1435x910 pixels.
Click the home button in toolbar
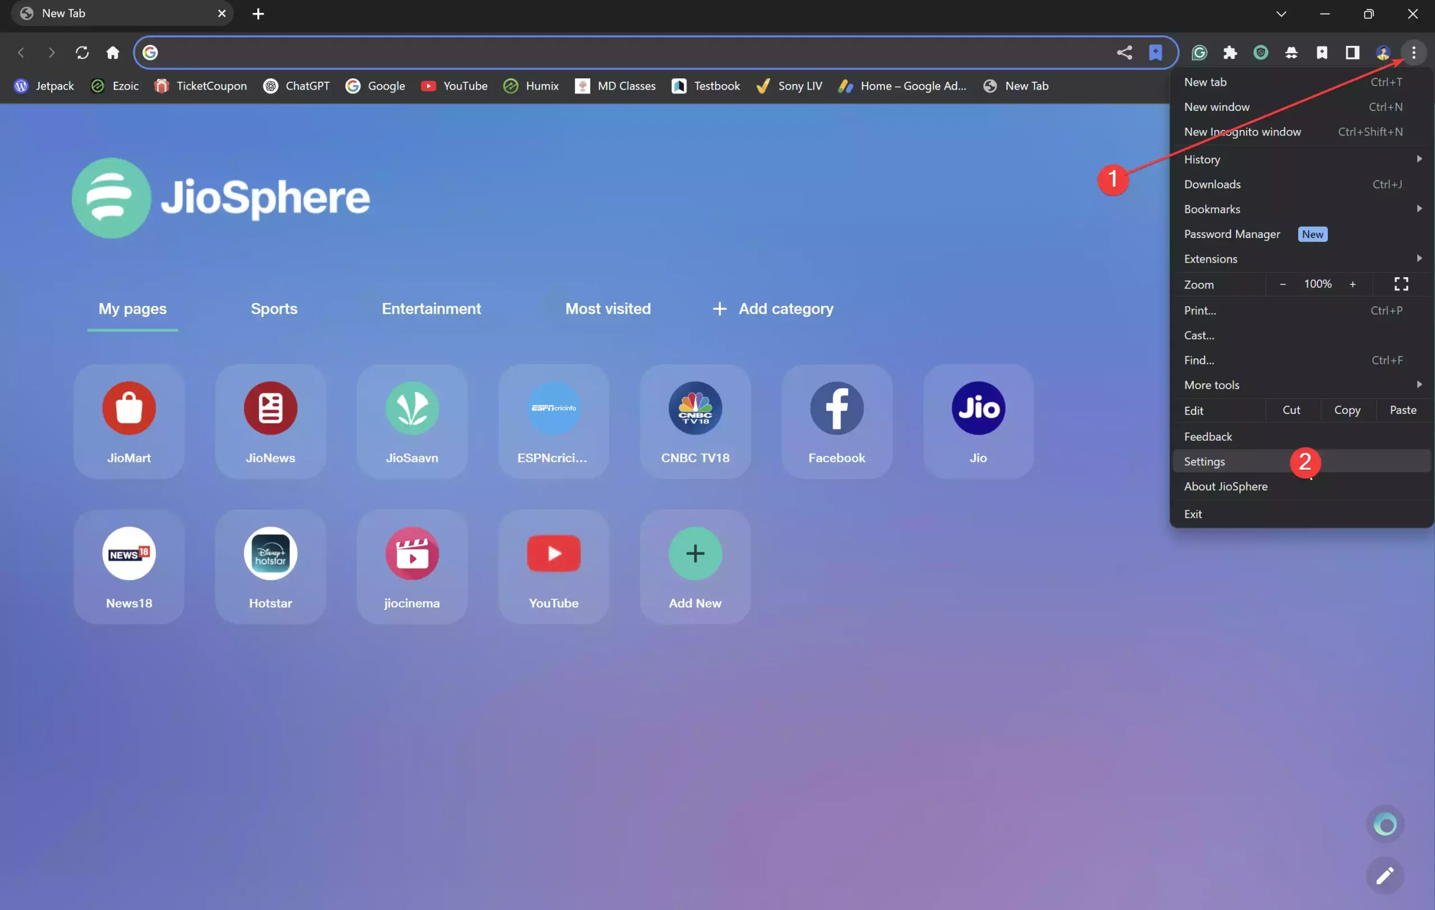[113, 53]
